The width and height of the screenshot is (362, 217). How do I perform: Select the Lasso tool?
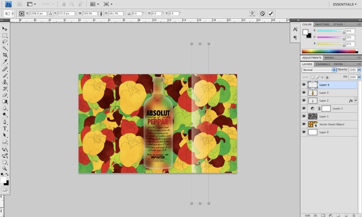[5, 42]
